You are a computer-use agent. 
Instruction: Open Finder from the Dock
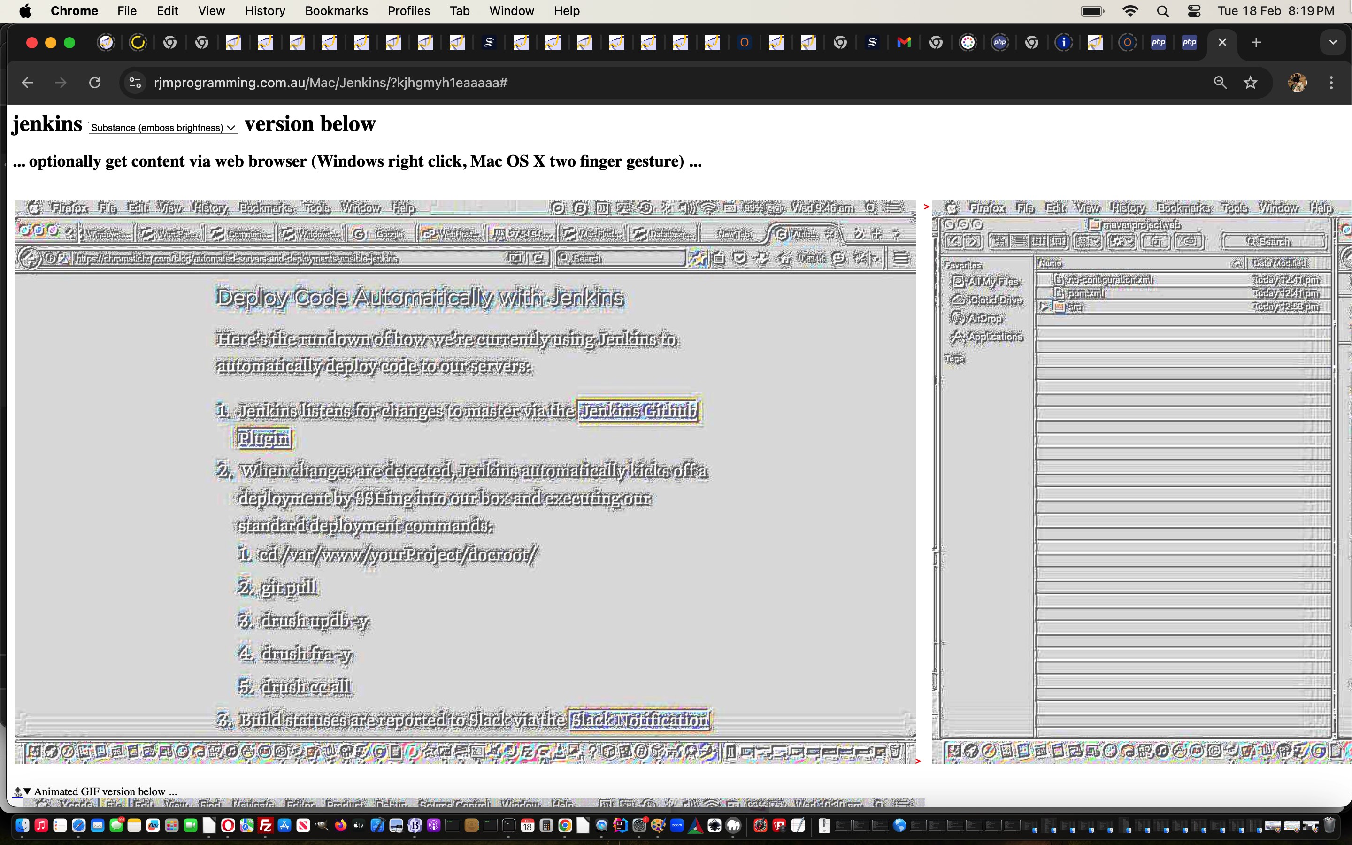coord(23,825)
